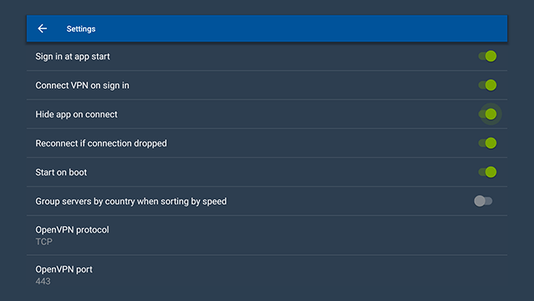Select the Hide app on connect row text
This screenshot has height=301, width=534.
coord(76,114)
